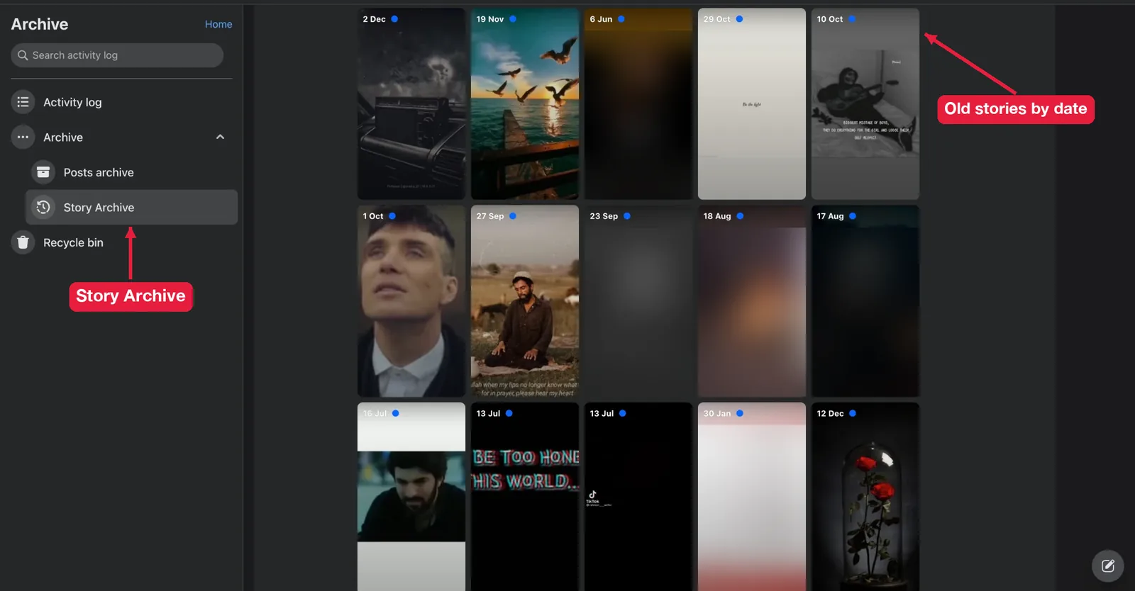Open the 30 Jan story

(752, 497)
